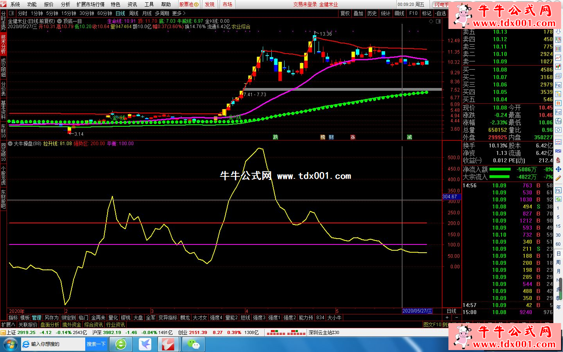Click the 财 marker below the K-line chart
The image size is (563, 352).
(x=331, y=137)
